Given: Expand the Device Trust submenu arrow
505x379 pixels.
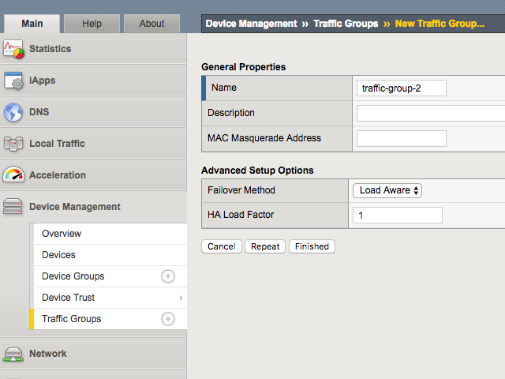Looking at the screenshot, I should (181, 298).
